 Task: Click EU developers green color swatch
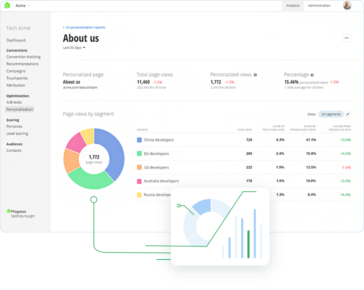point(139,153)
